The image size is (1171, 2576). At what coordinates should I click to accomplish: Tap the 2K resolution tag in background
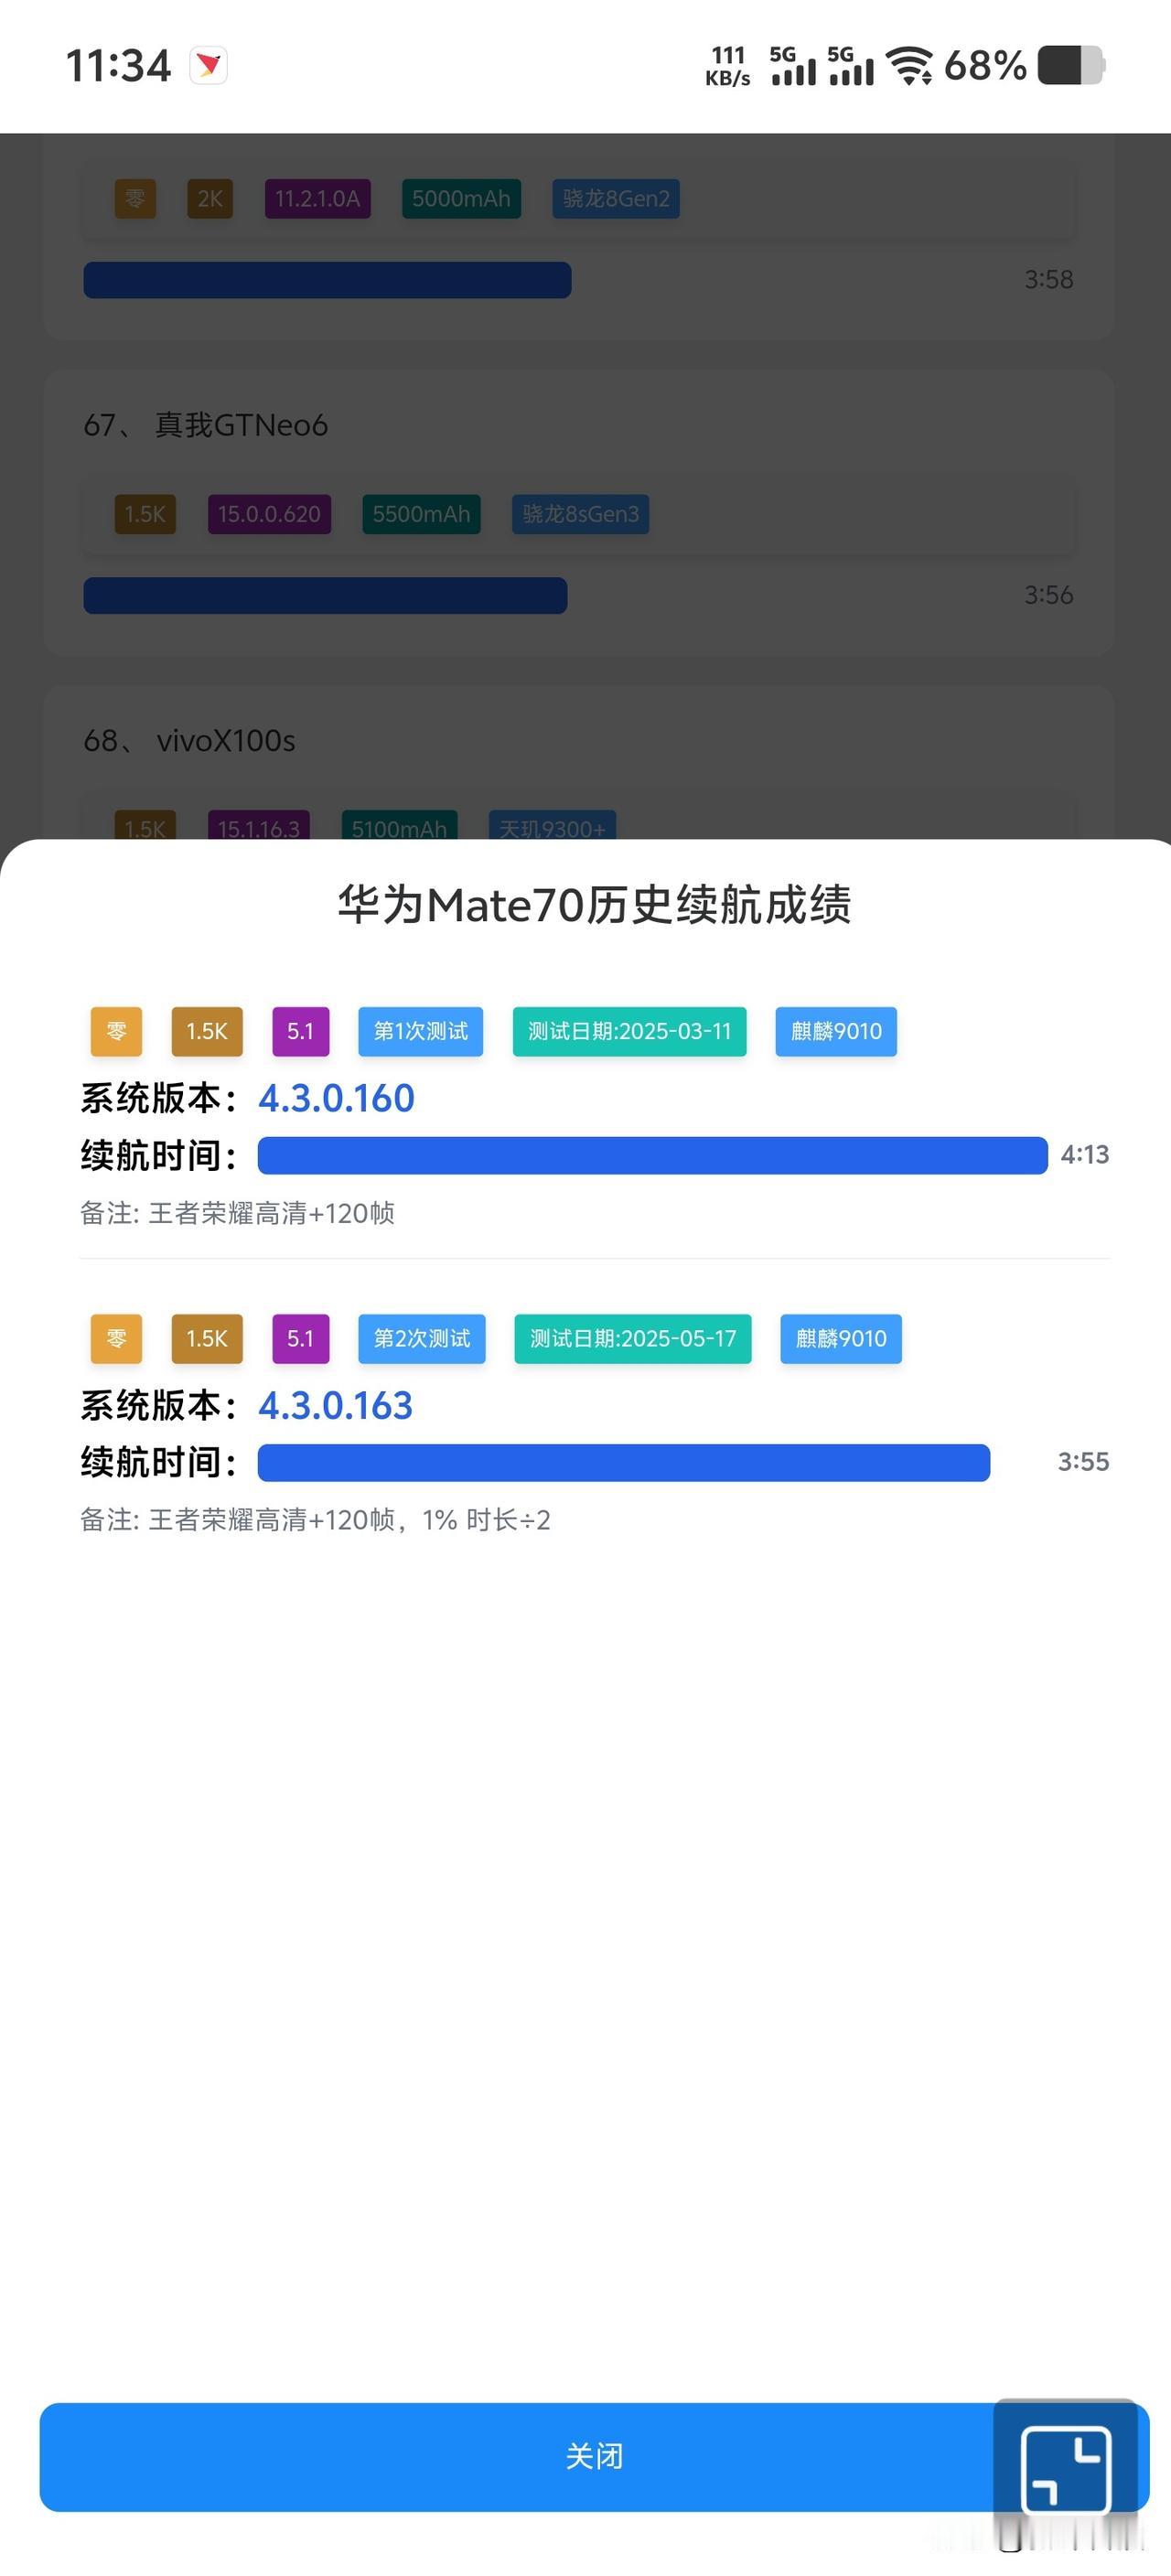coord(210,198)
